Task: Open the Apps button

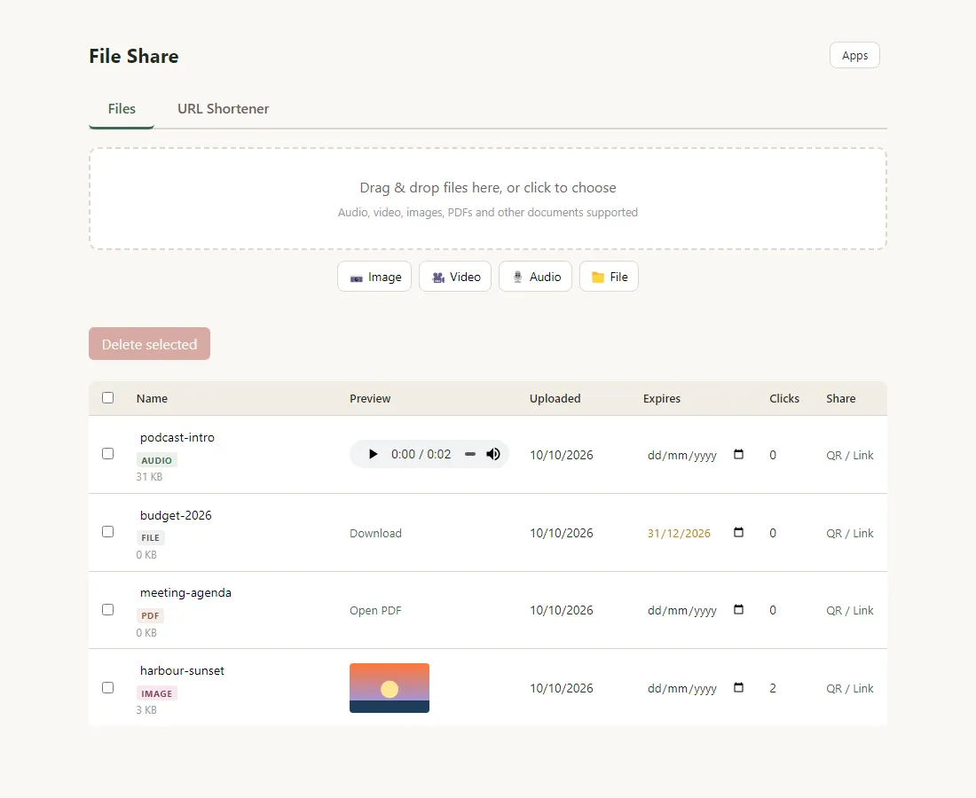Action: (854, 55)
